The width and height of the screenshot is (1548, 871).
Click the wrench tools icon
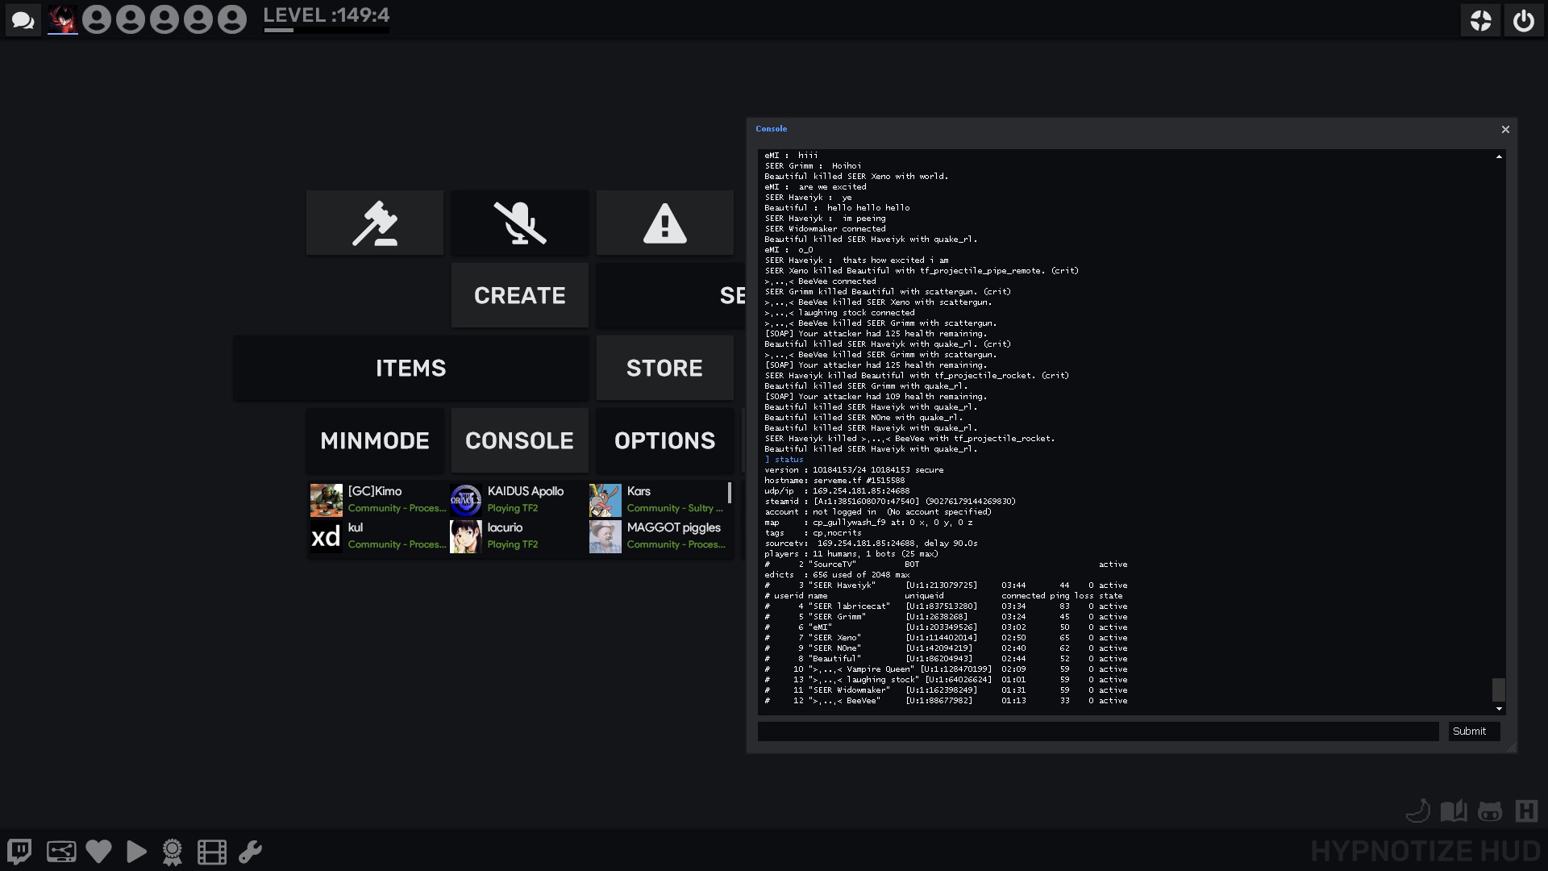point(250,852)
